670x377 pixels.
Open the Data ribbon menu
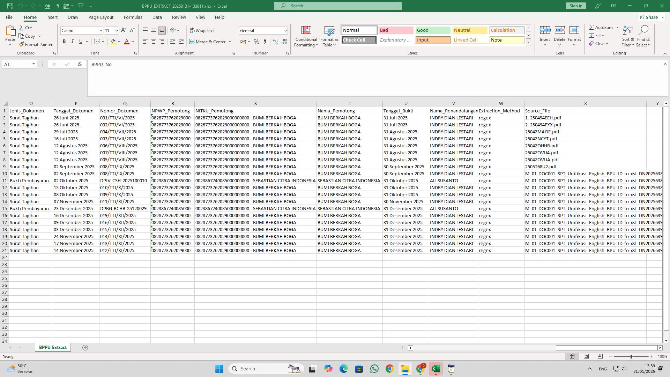tap(157, 17)
